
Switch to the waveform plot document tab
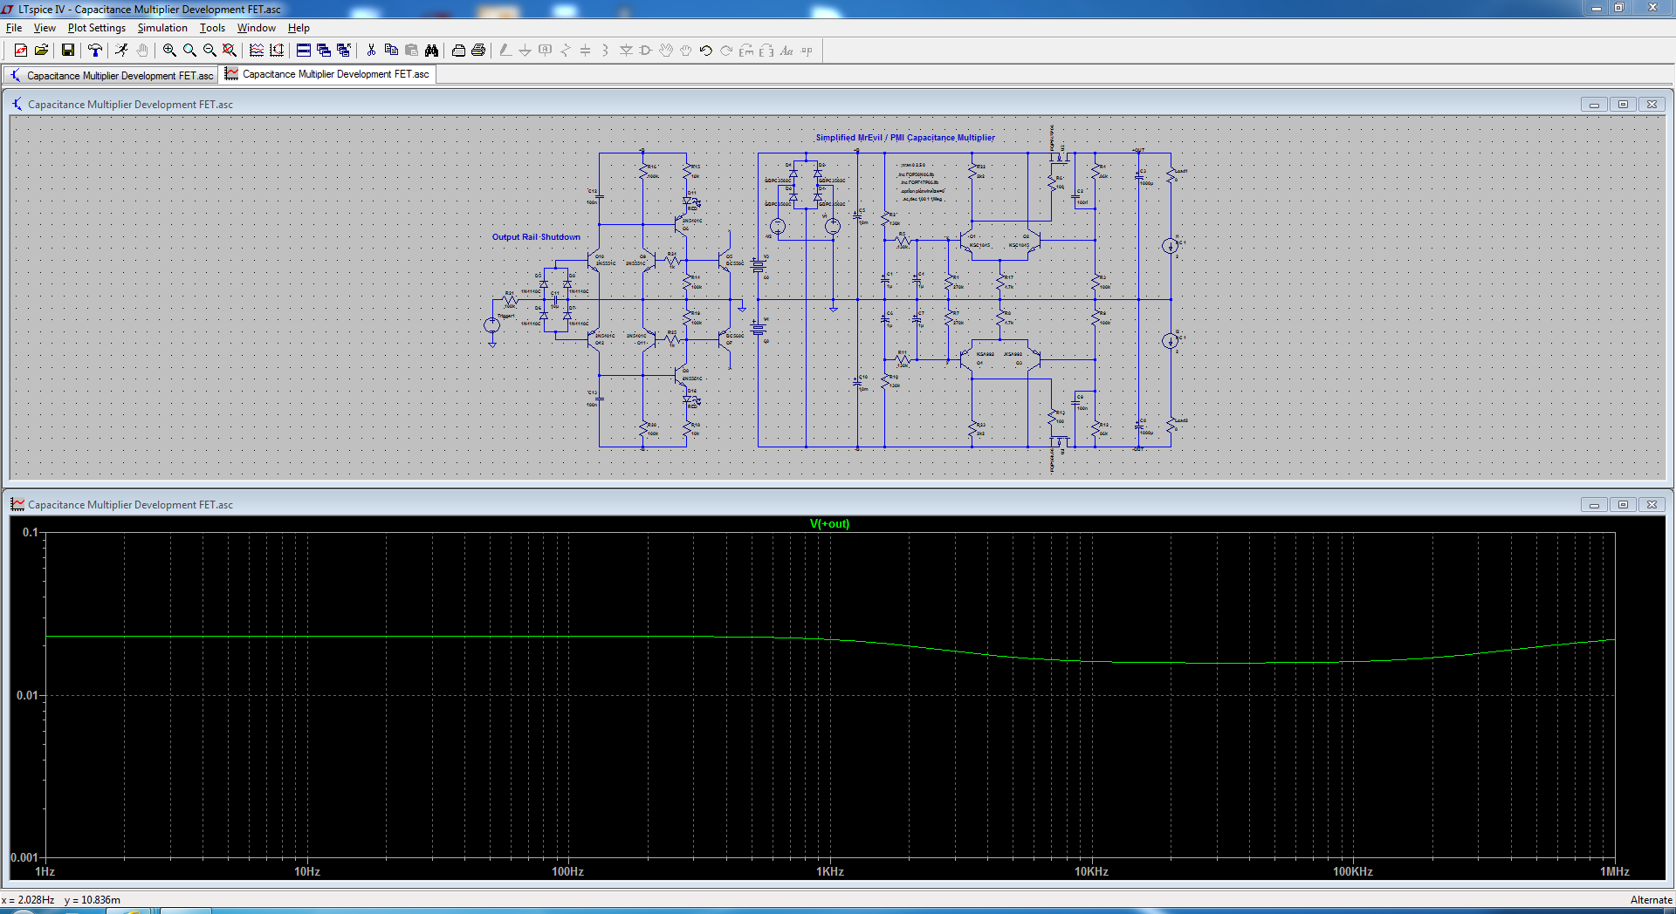[x=327, y=74]
